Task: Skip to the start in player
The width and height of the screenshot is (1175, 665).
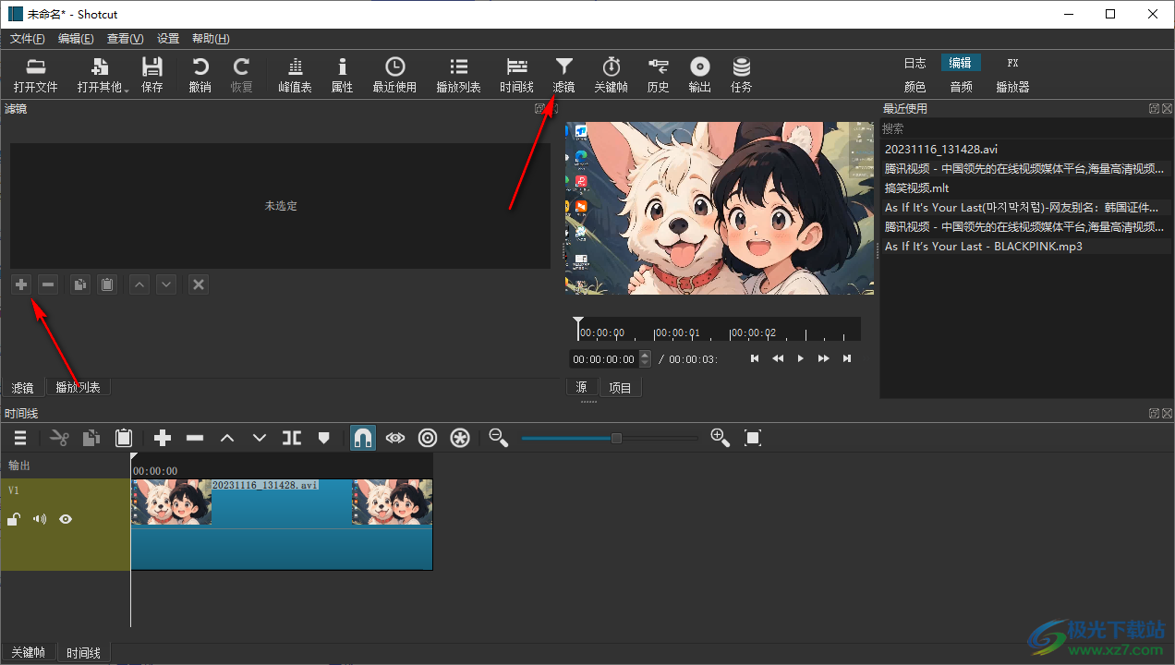Action: 755,358
